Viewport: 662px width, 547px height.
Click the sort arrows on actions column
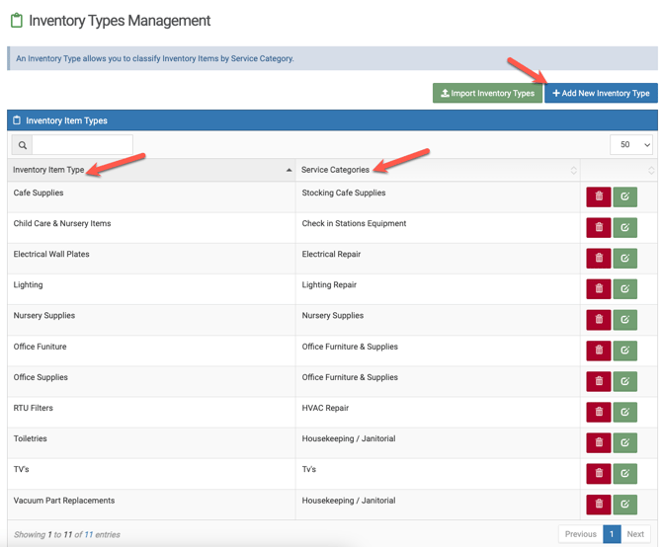650,171
